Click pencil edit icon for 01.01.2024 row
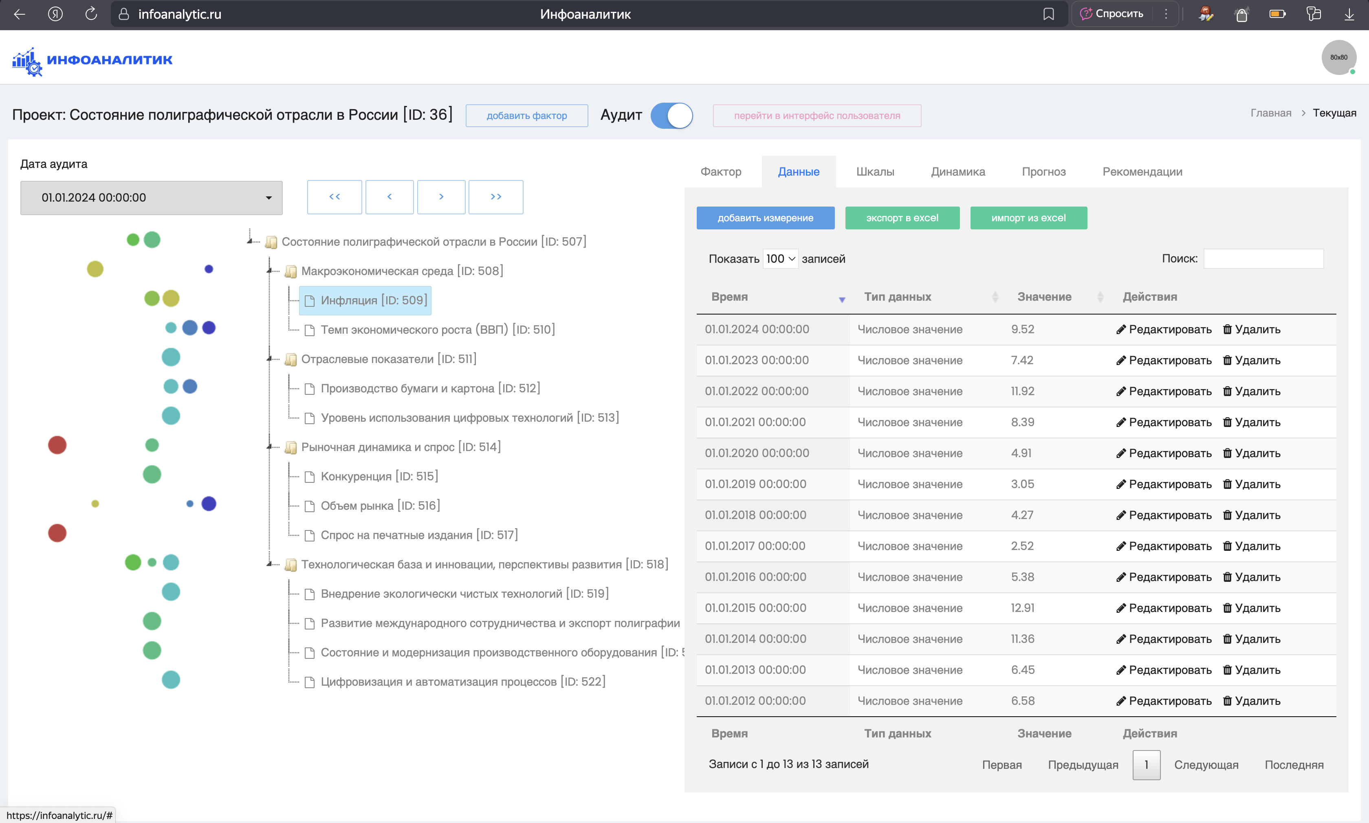The image size is (1369, 823). click(x=1120, y=330)
